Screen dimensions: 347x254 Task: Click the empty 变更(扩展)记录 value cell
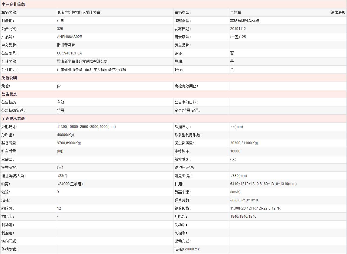[287, 111]
